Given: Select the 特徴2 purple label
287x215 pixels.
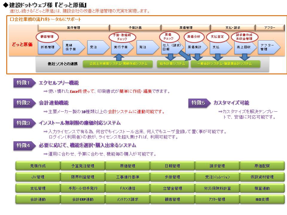Looking at the screenshot, I should click(x=25, y=103).
